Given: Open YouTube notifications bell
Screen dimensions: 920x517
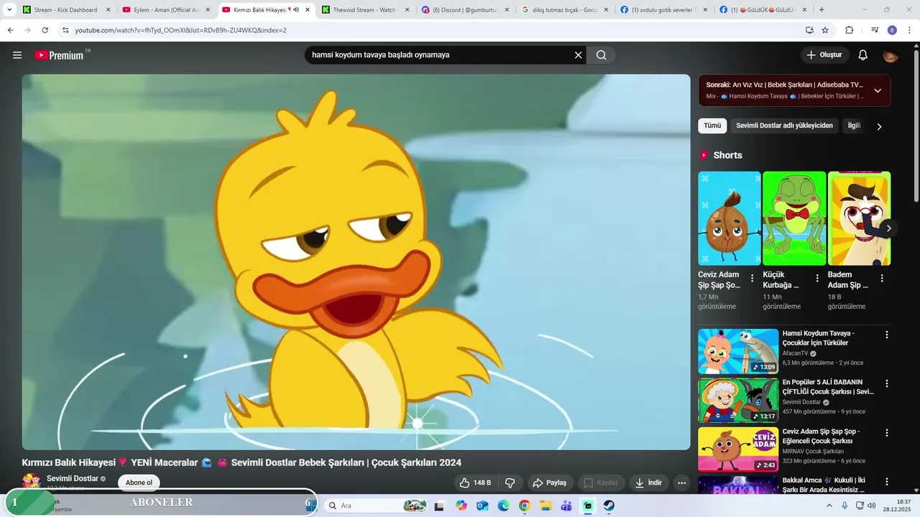Looking at the screenshot, I should [x=862, y=55].
